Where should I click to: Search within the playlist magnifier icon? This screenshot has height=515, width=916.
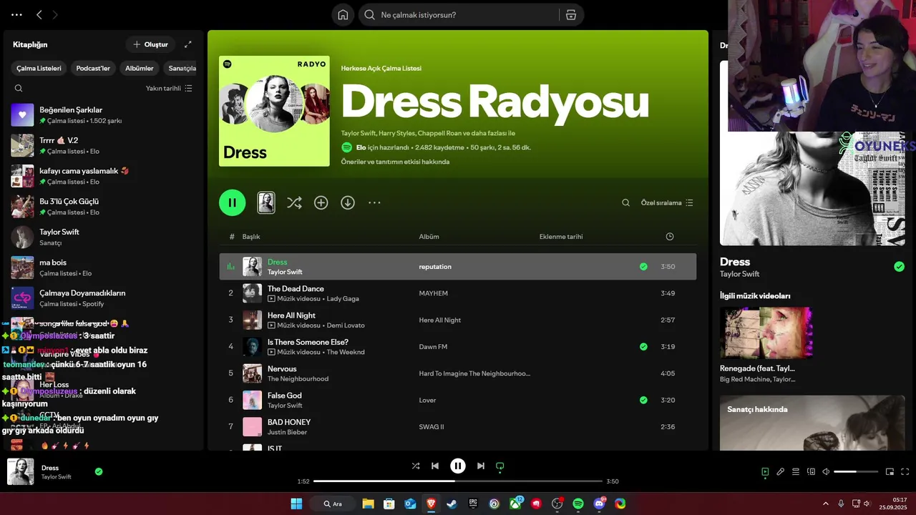click(625, 203)
